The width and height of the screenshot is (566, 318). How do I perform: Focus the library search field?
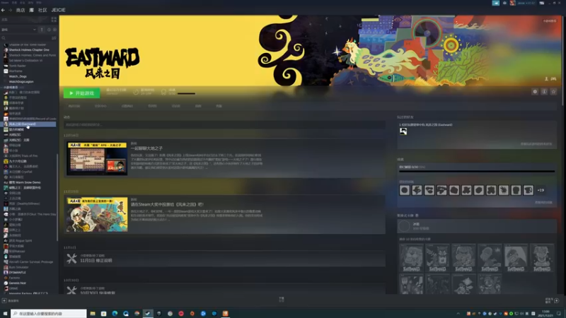[25, 38]
